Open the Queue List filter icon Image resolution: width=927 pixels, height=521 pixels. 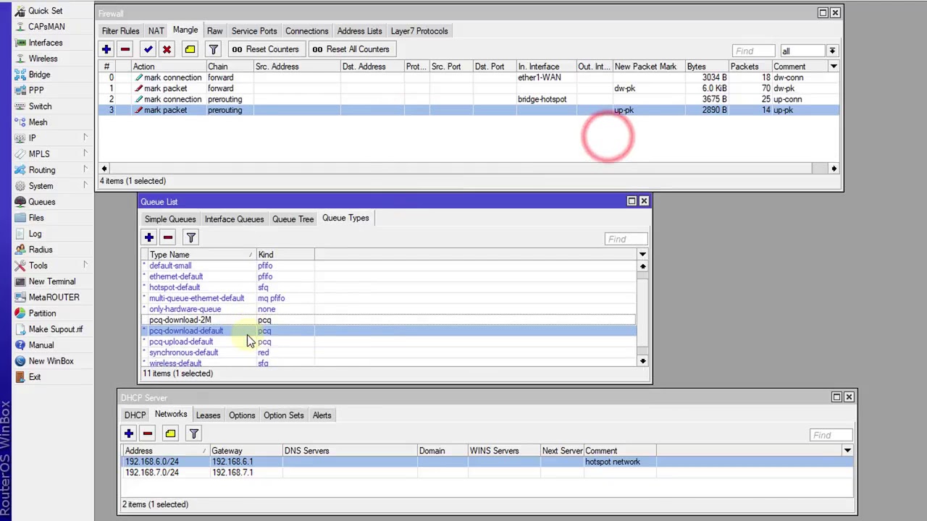(190, 237)
